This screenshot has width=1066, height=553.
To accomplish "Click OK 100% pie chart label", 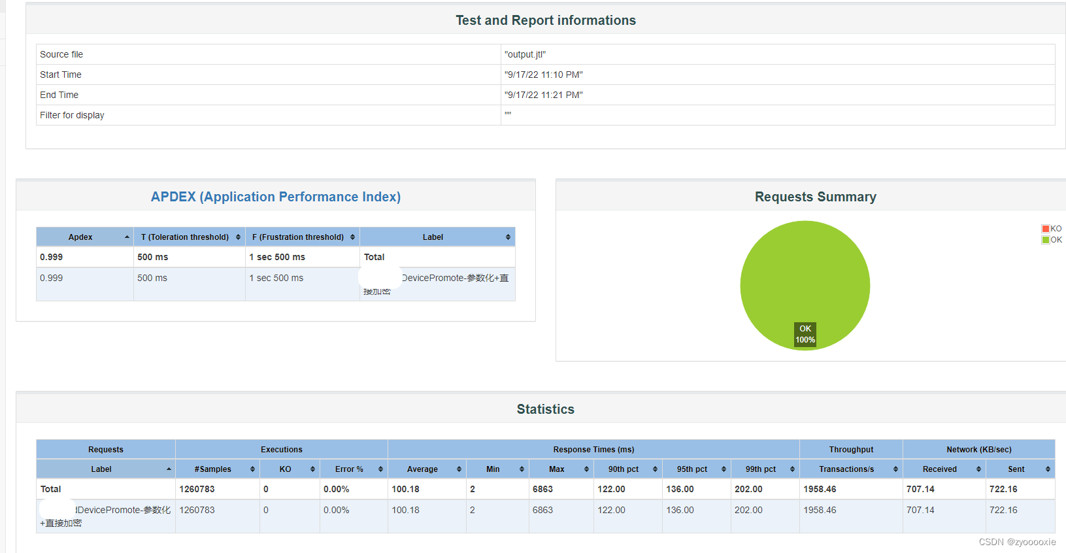I will [x=805, y=334].
